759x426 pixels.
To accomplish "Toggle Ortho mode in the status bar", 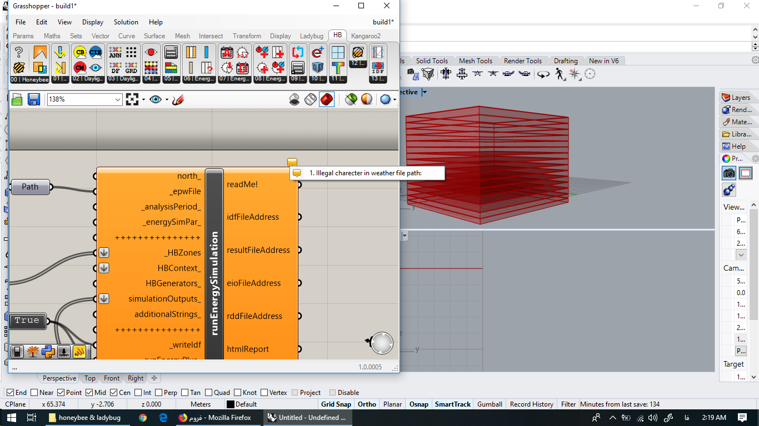I will tap(367, 404).
